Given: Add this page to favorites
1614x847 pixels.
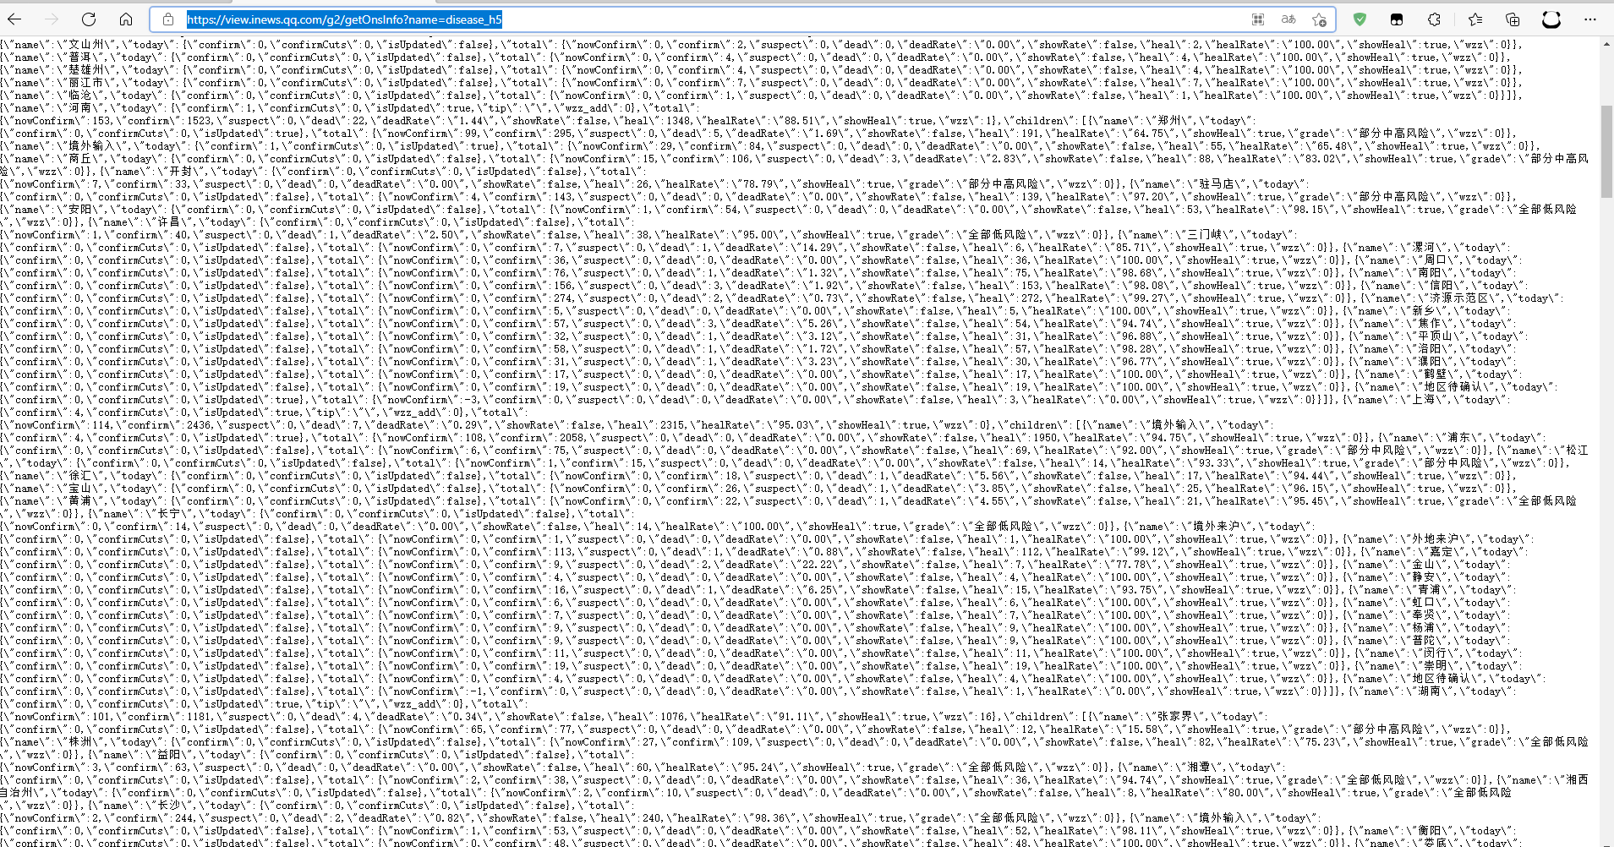Looking at the screenshot, I should click(x=1319, y=19).
